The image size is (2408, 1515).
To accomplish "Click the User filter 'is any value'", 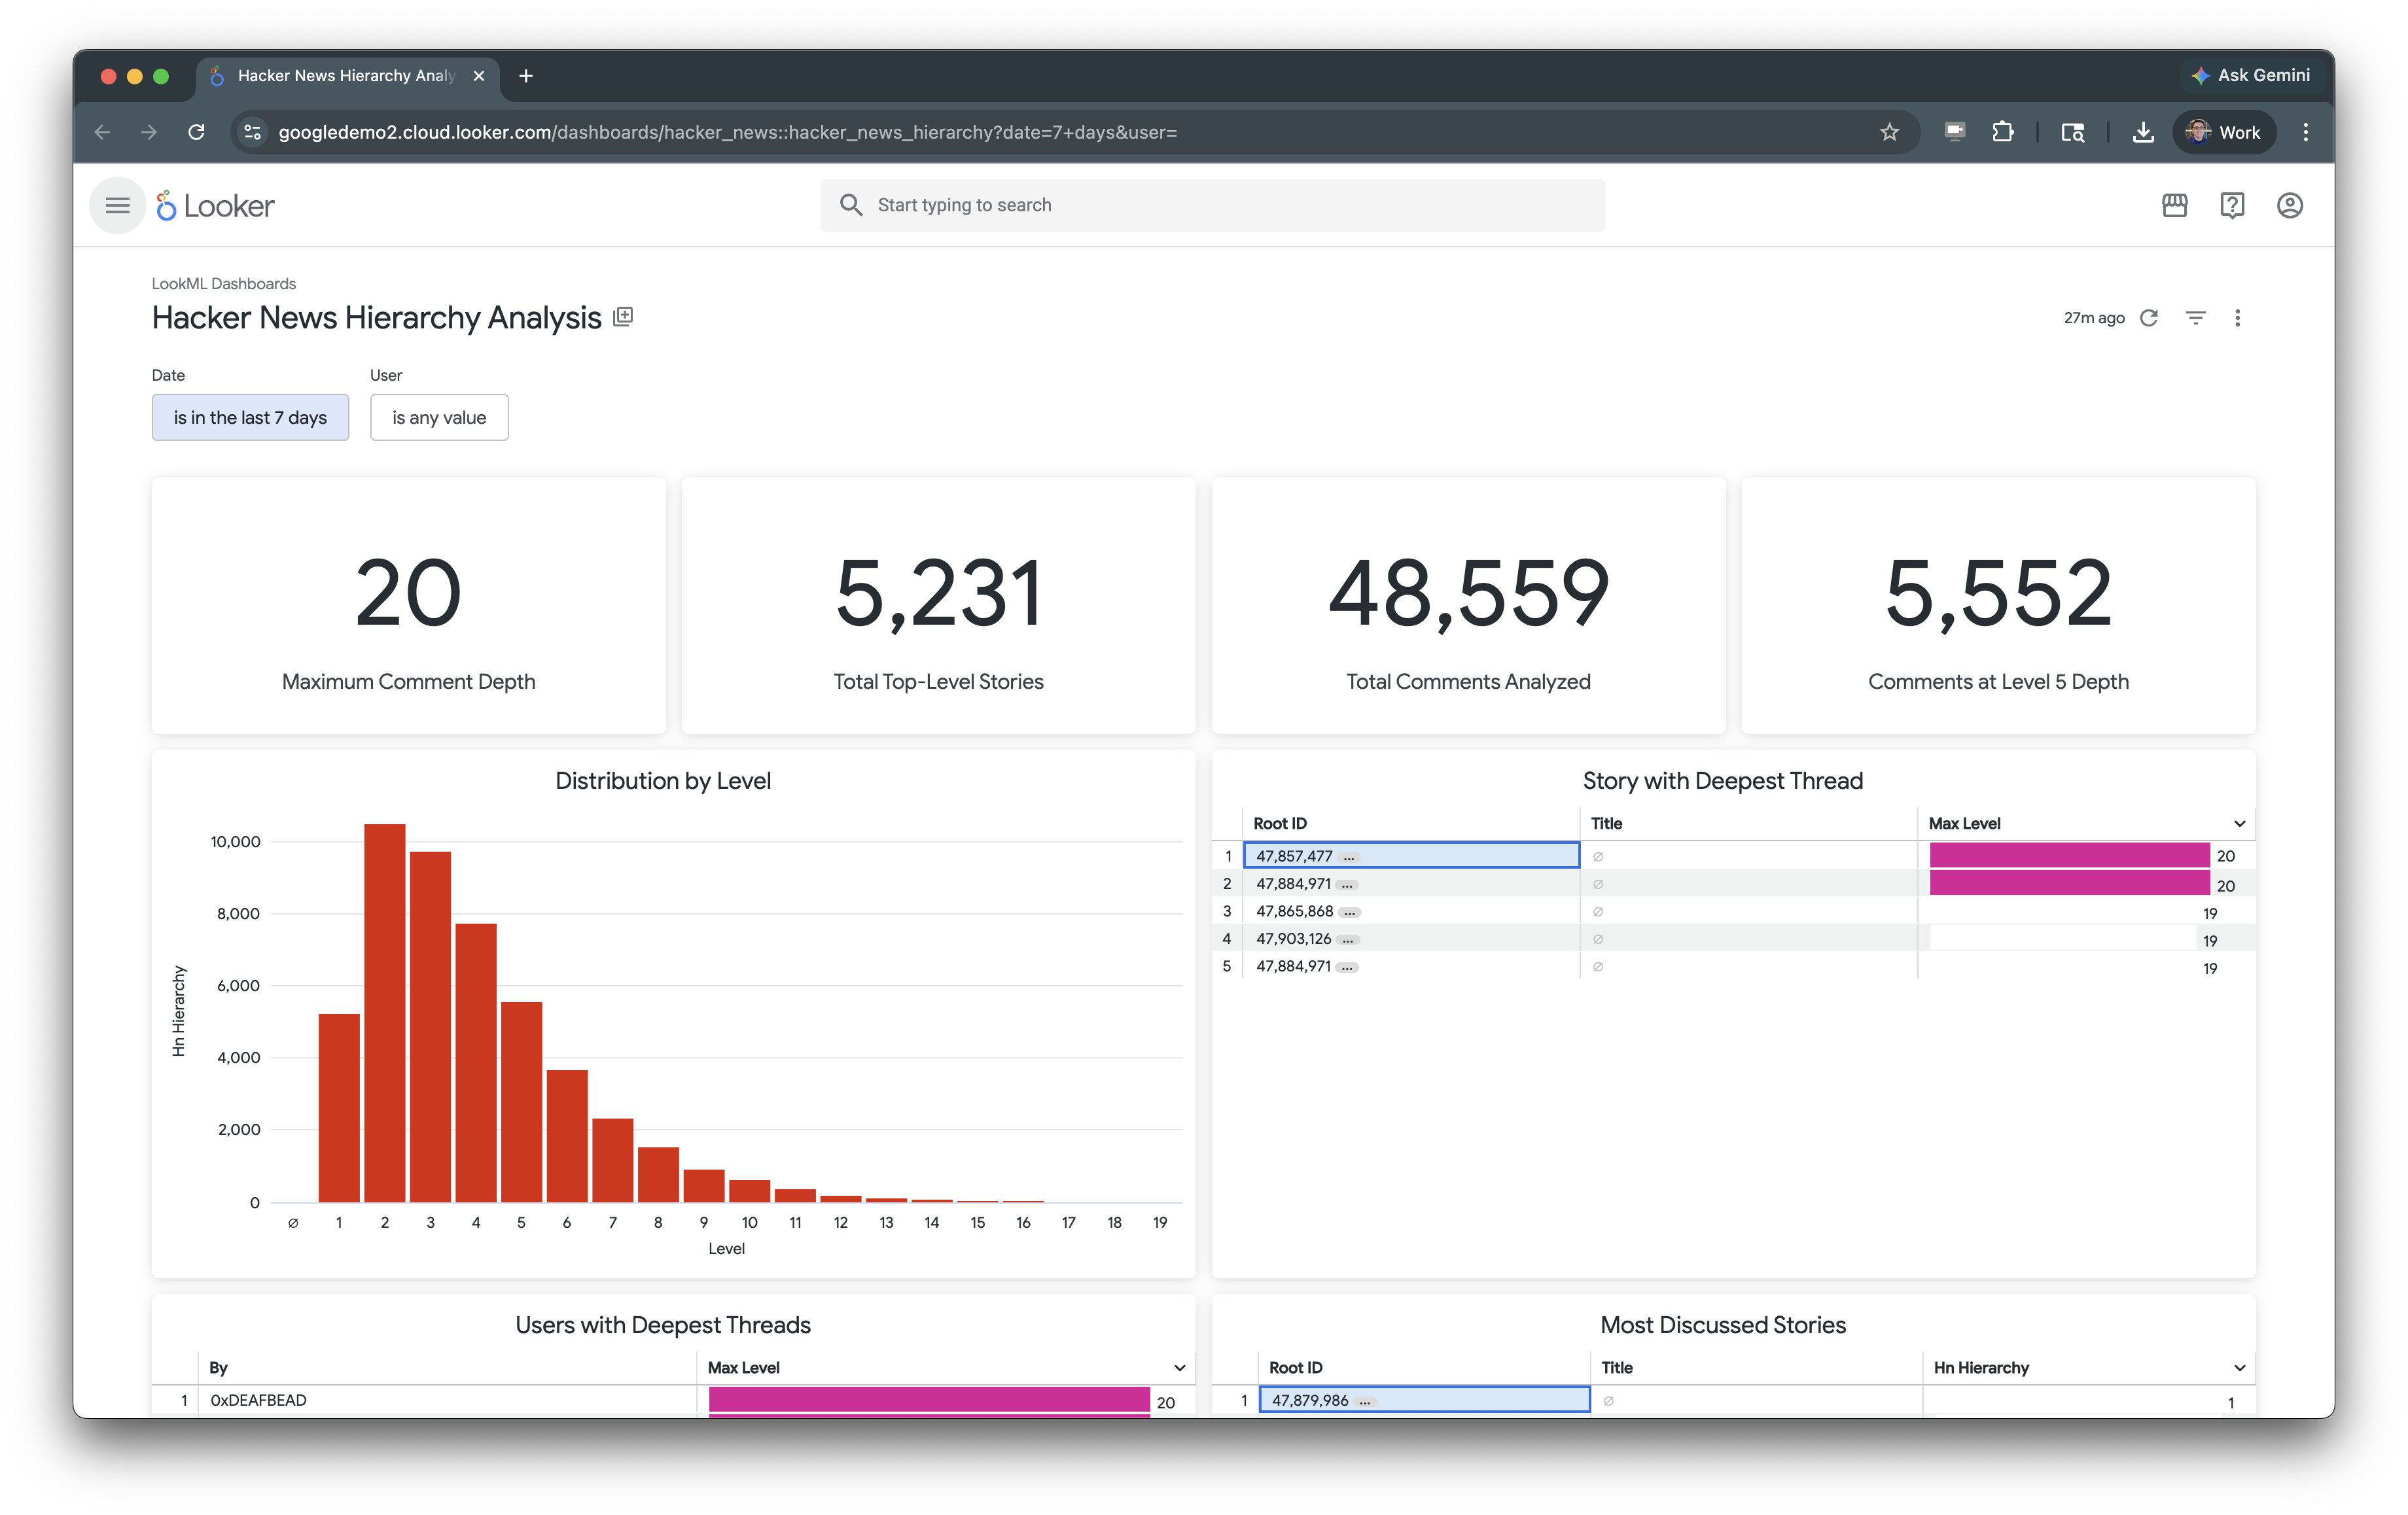I will [x=439, y=417].
